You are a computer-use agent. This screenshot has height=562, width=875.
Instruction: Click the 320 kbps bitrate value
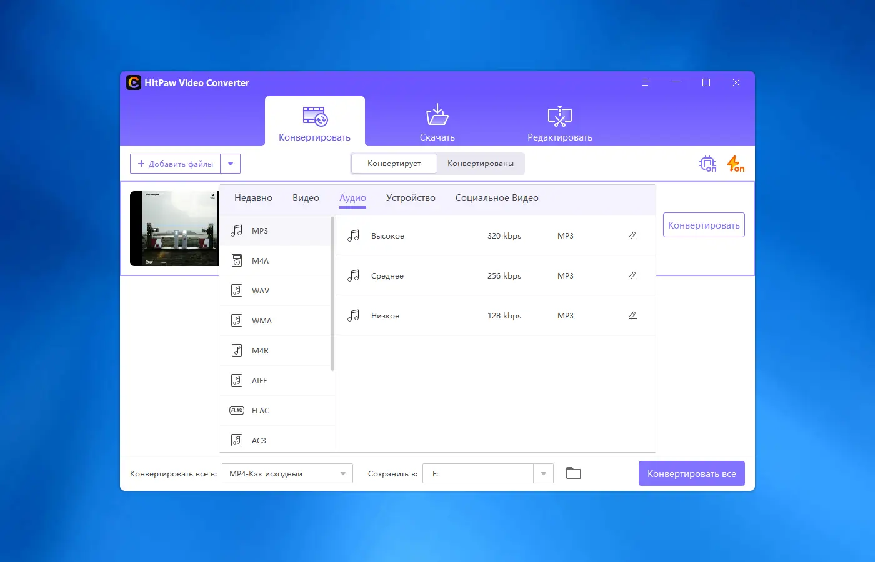pos(504,235)
